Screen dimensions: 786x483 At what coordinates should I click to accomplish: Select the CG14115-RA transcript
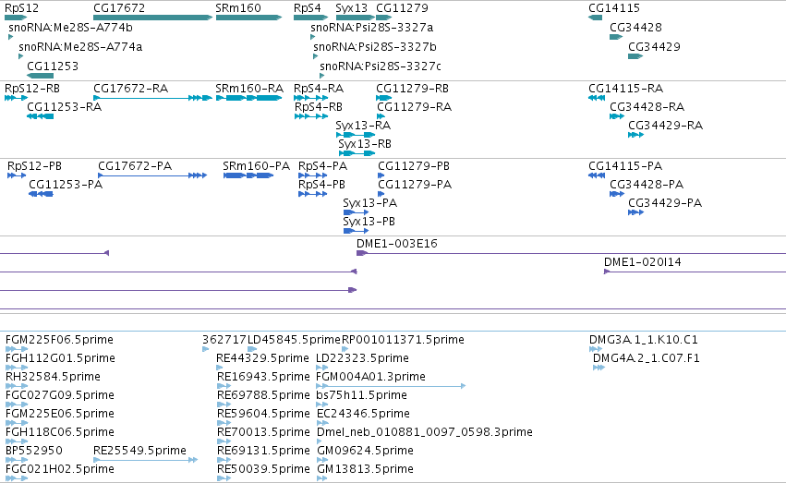click(597, 98)
